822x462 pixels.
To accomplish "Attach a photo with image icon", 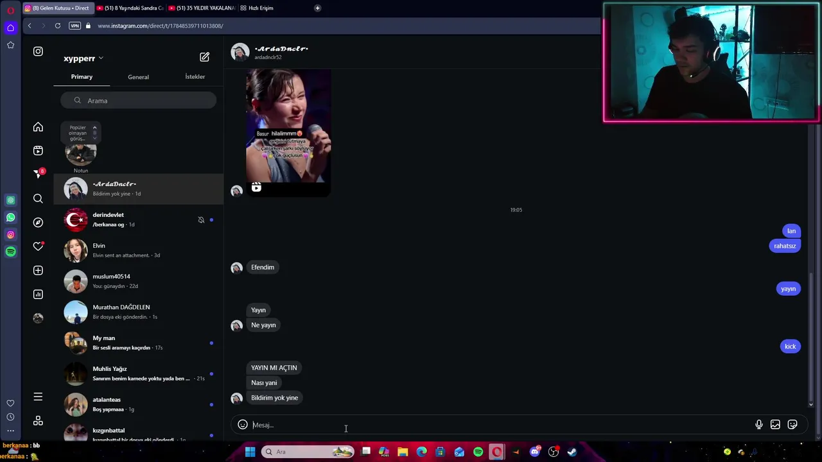I will pyautogui.click(x=775, y=425).
